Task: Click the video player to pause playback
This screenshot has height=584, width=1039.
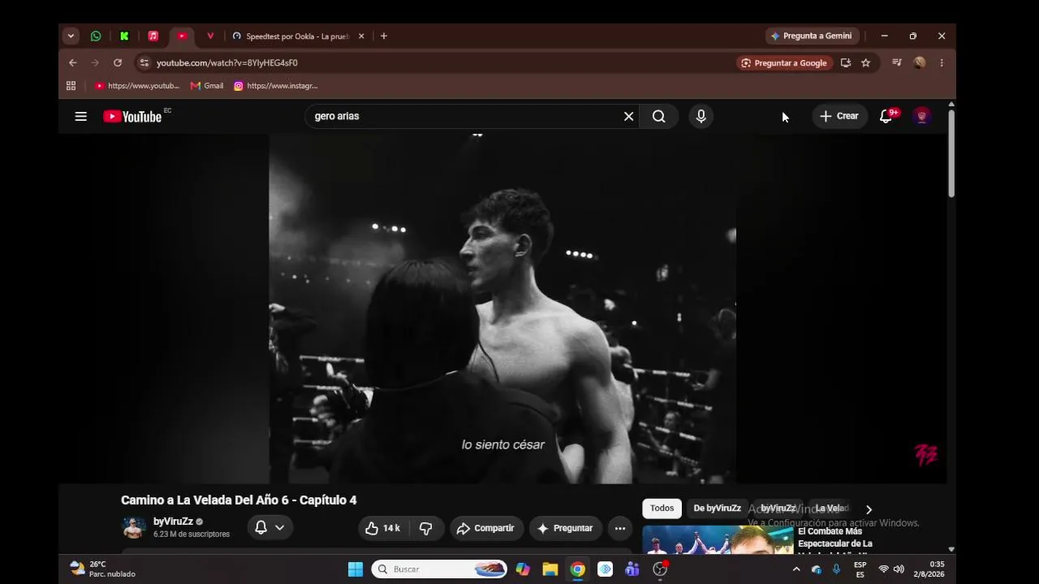Action: point(502,308)
